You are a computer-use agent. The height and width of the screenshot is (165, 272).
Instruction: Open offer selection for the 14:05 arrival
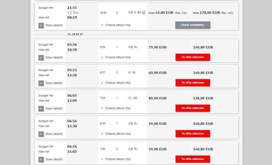(193, 159)
